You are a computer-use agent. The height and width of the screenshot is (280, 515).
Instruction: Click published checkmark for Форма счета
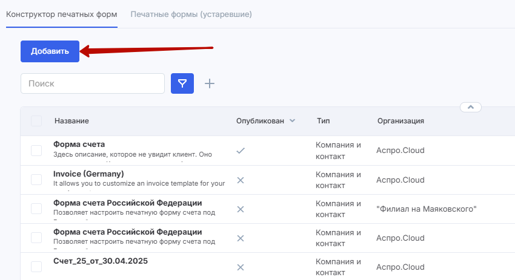tap(240, 151)
